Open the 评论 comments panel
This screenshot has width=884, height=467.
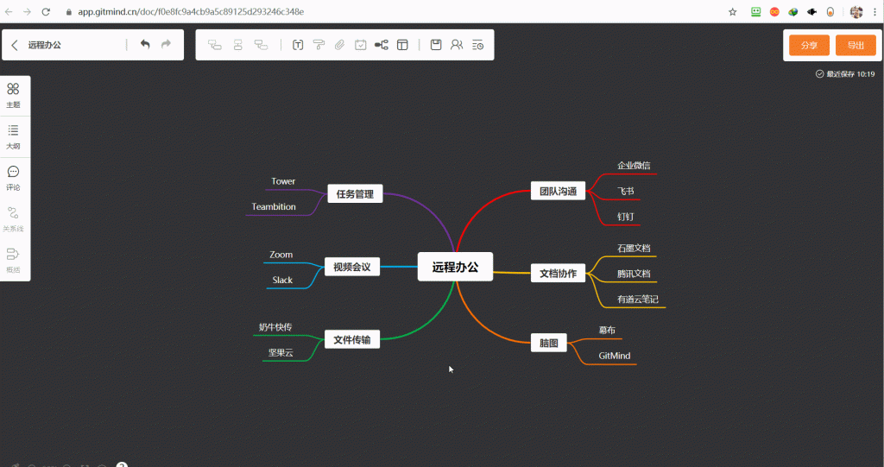[14, 178]
